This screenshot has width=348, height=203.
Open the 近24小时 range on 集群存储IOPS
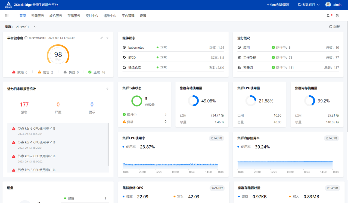point(217,188)
